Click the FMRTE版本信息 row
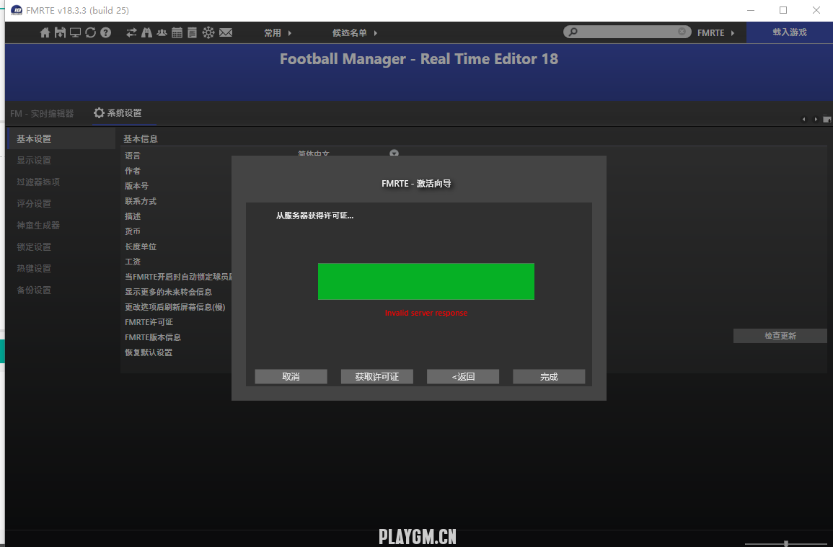This screenshot has width=833, height=547. click(x=153, y=337)
